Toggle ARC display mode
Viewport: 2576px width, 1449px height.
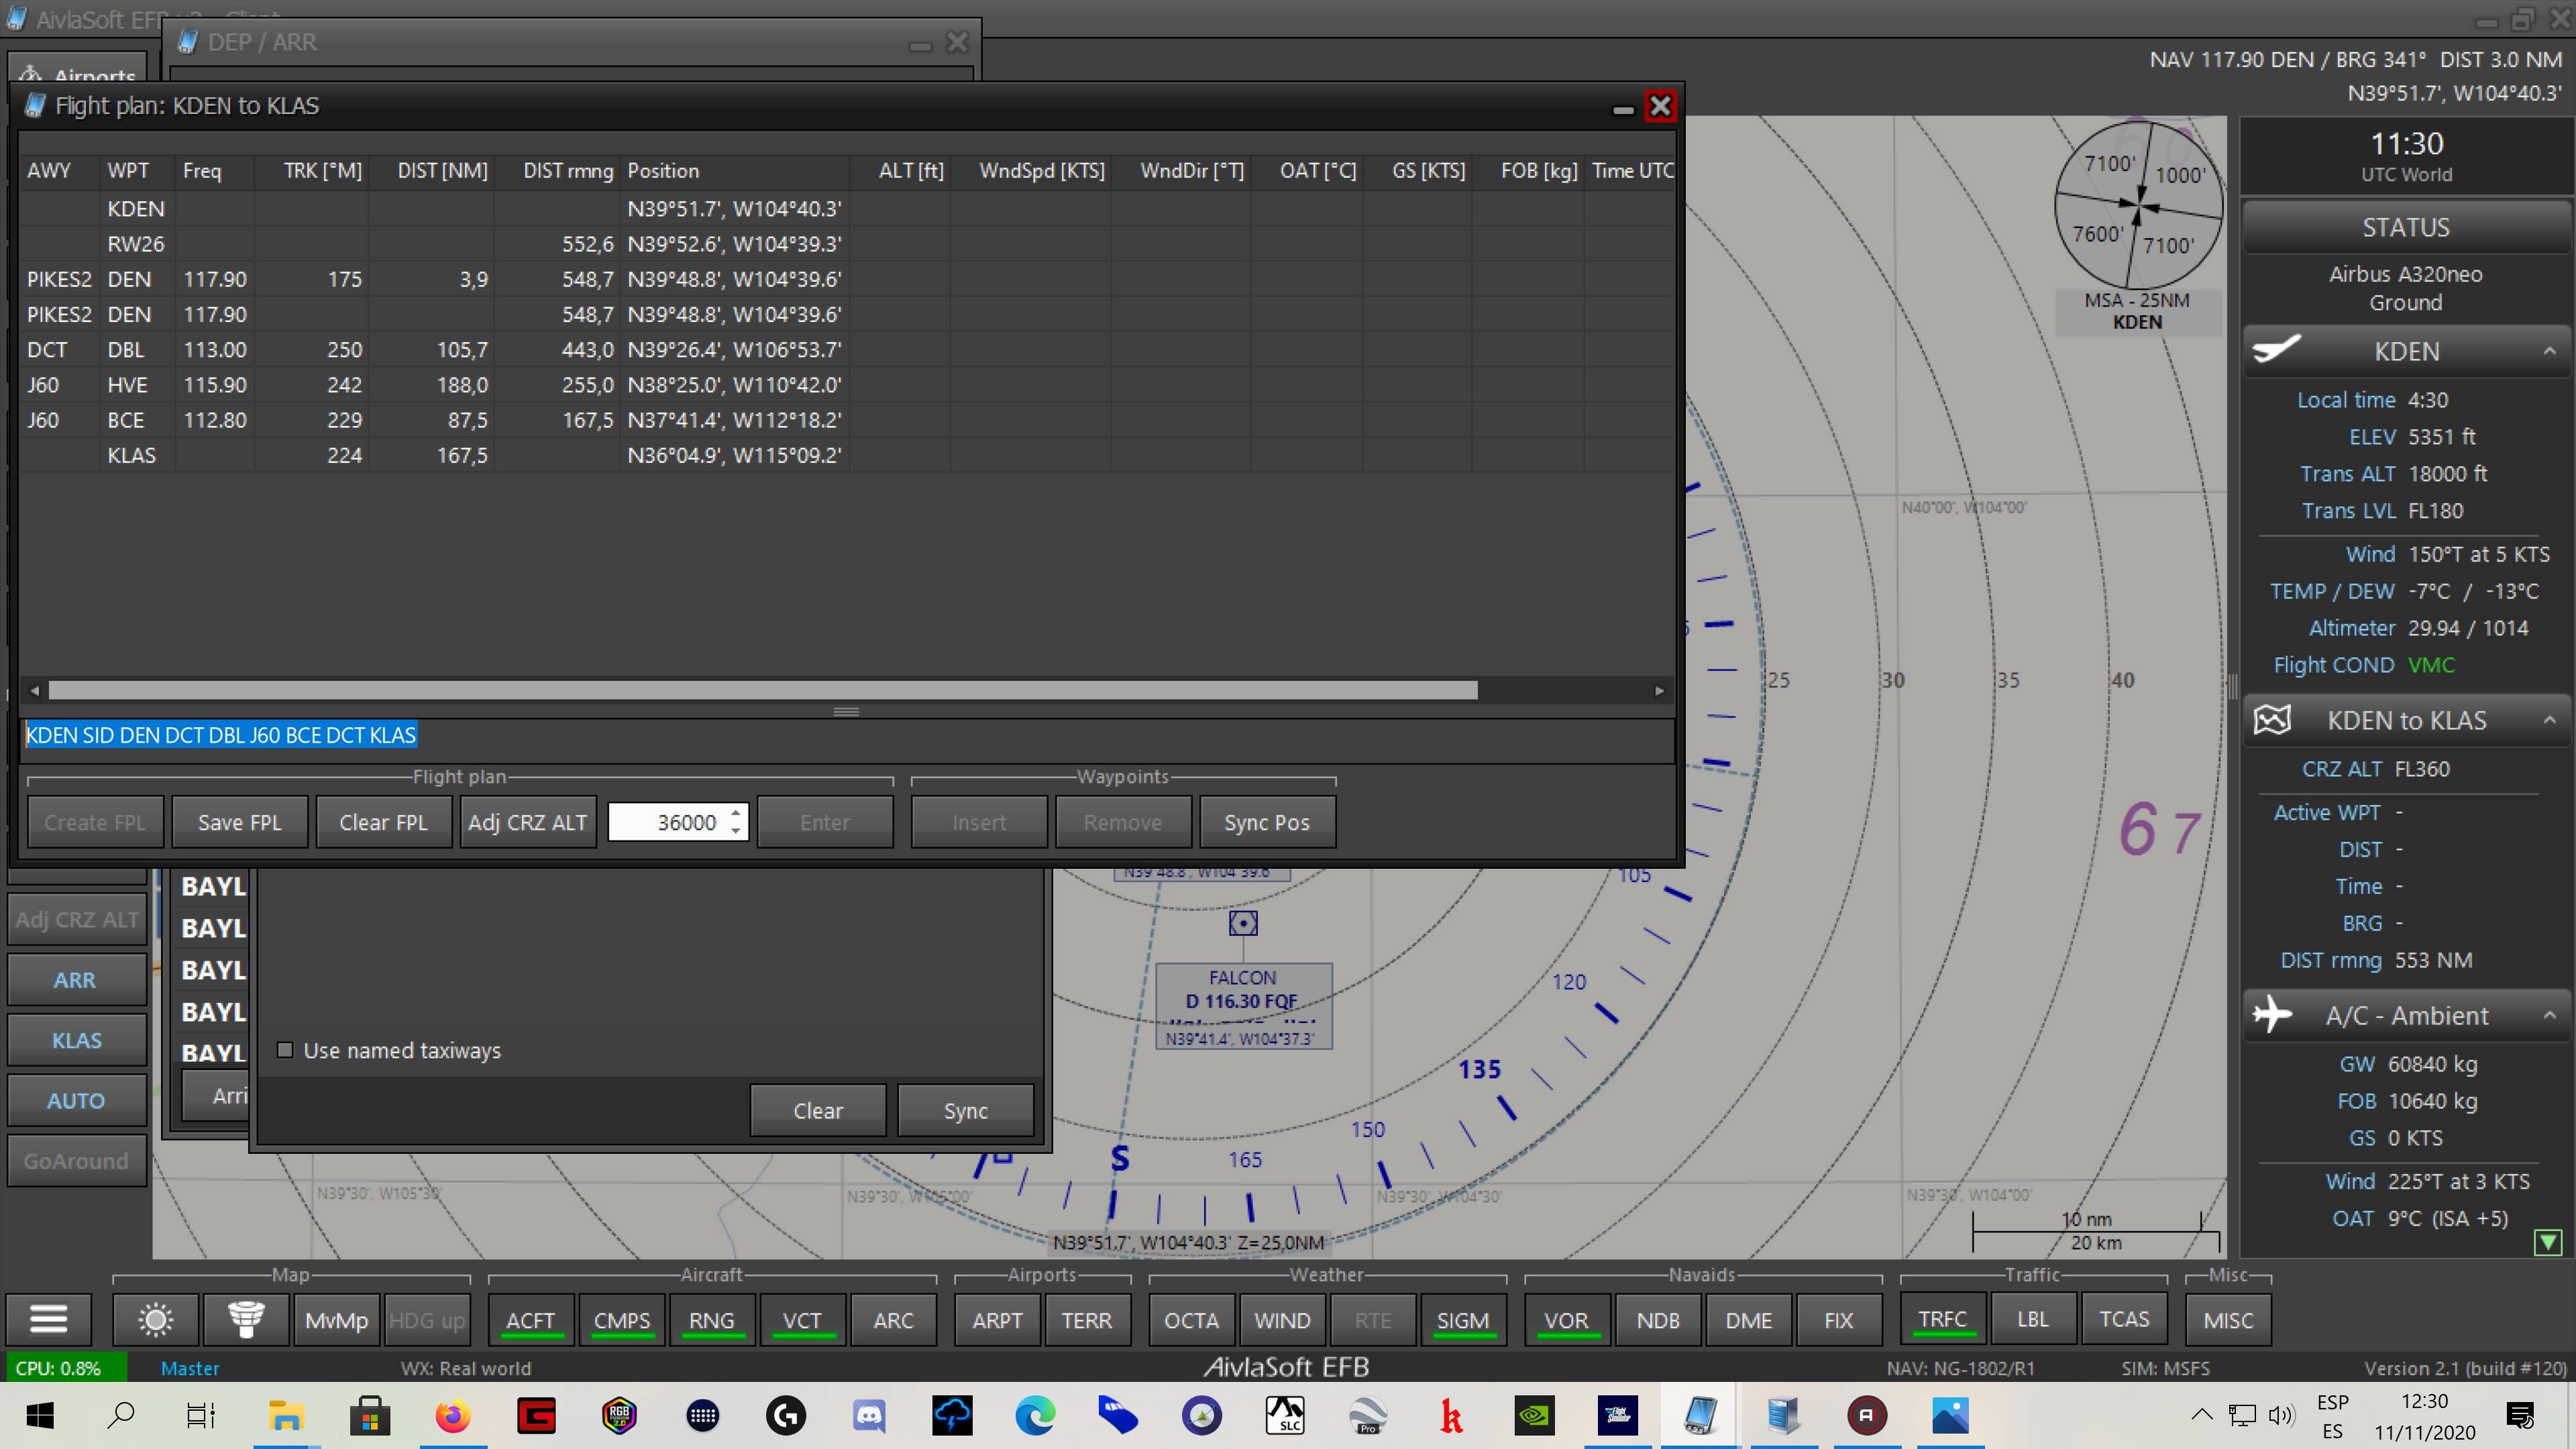tap(893, 1320)
